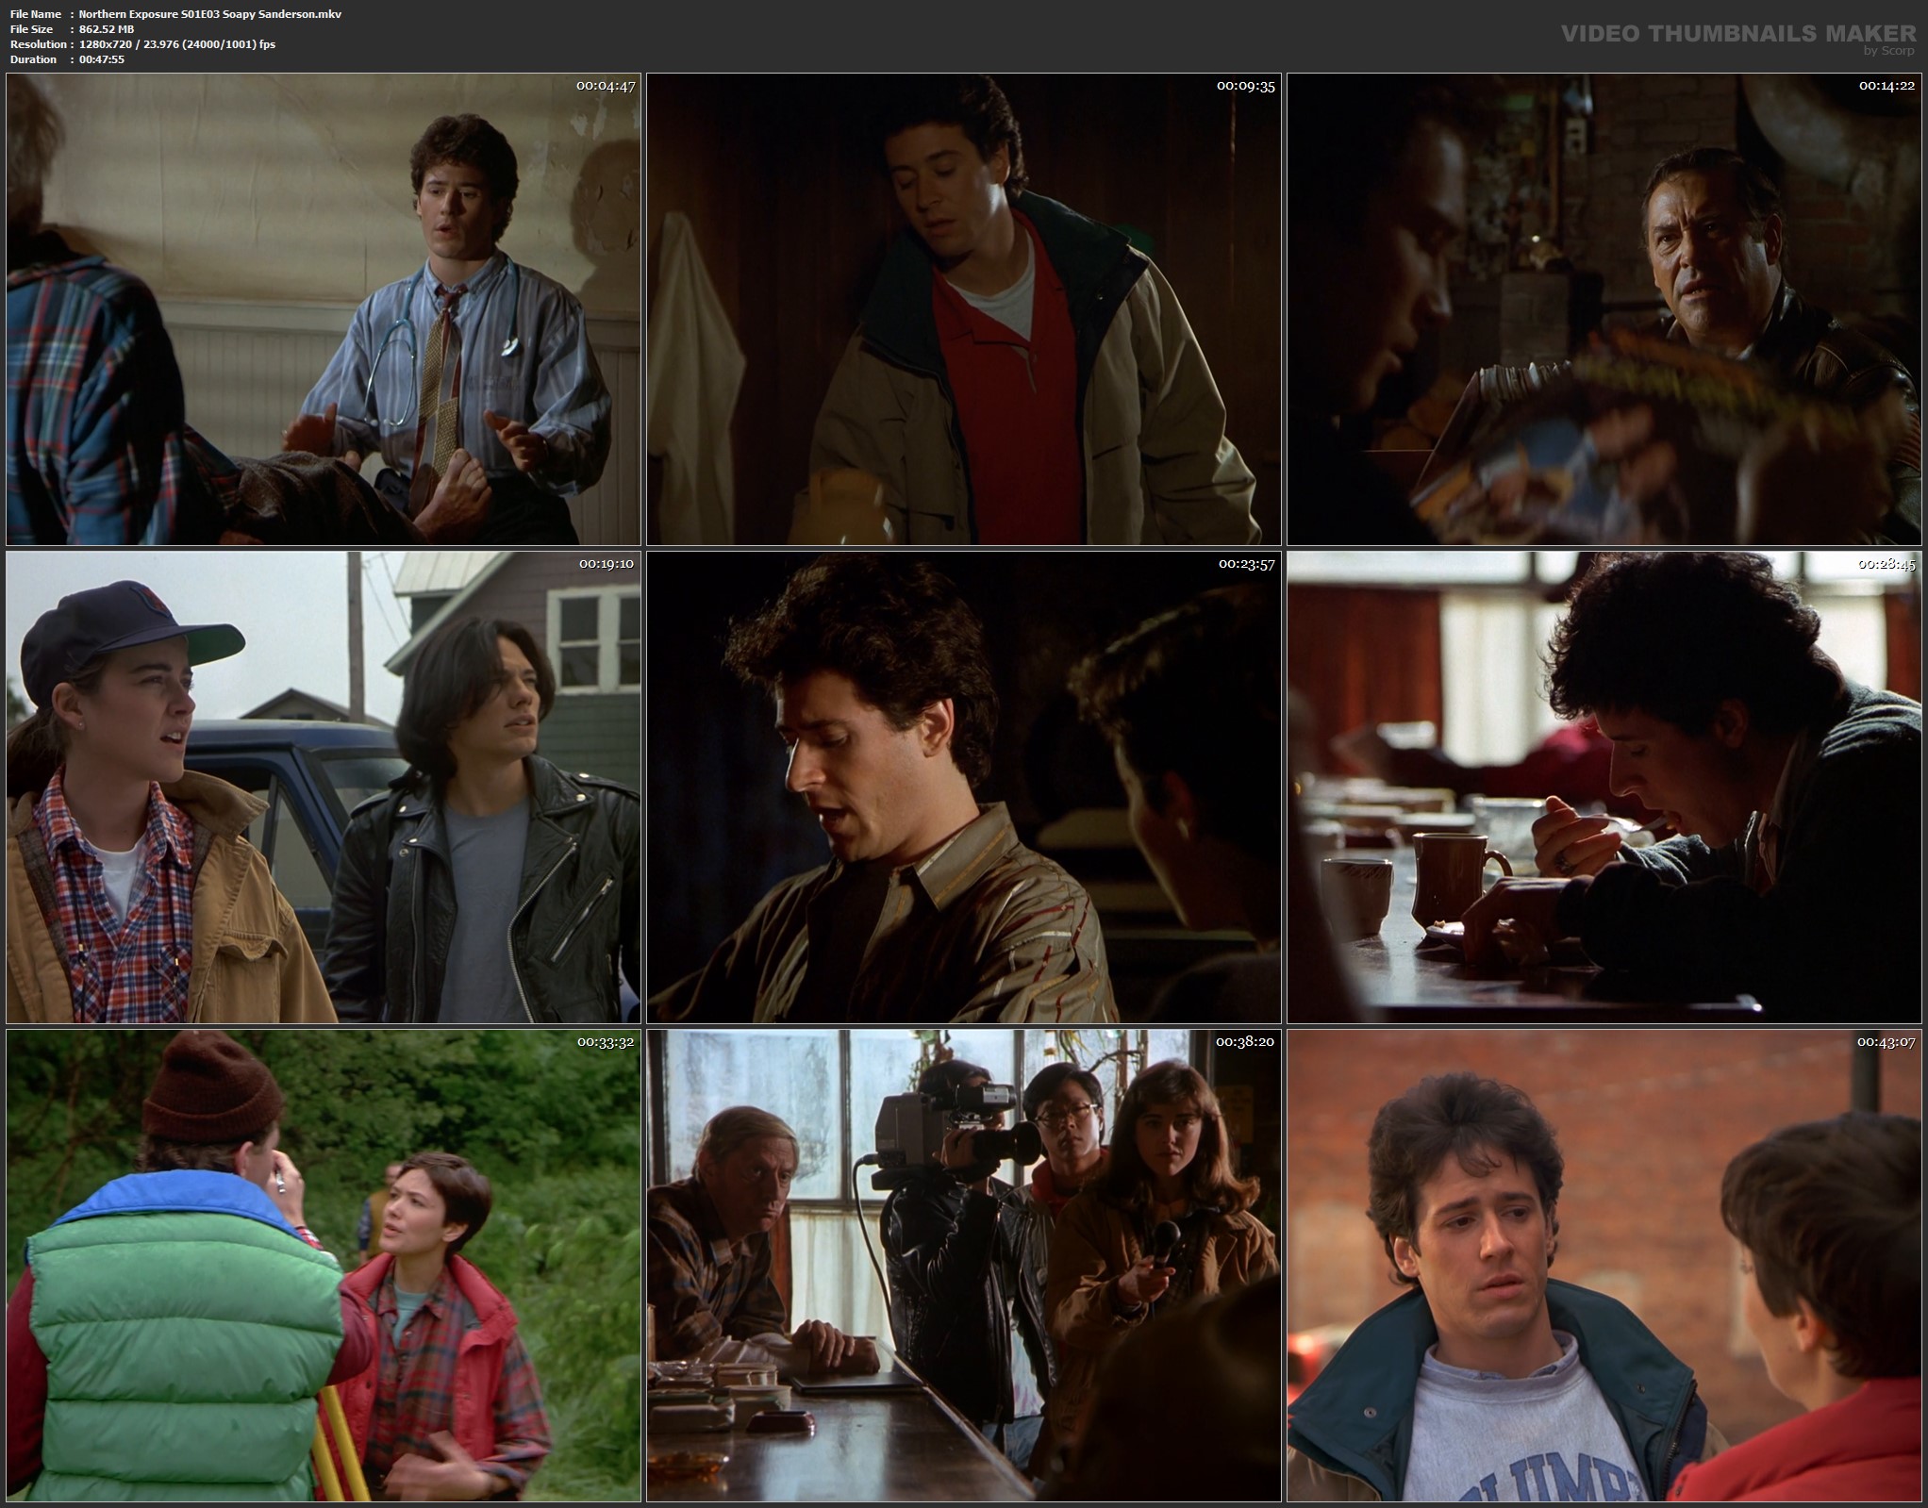
Task: Click the File Size value 862.52 MB
Action: click(x=107, y=29)
